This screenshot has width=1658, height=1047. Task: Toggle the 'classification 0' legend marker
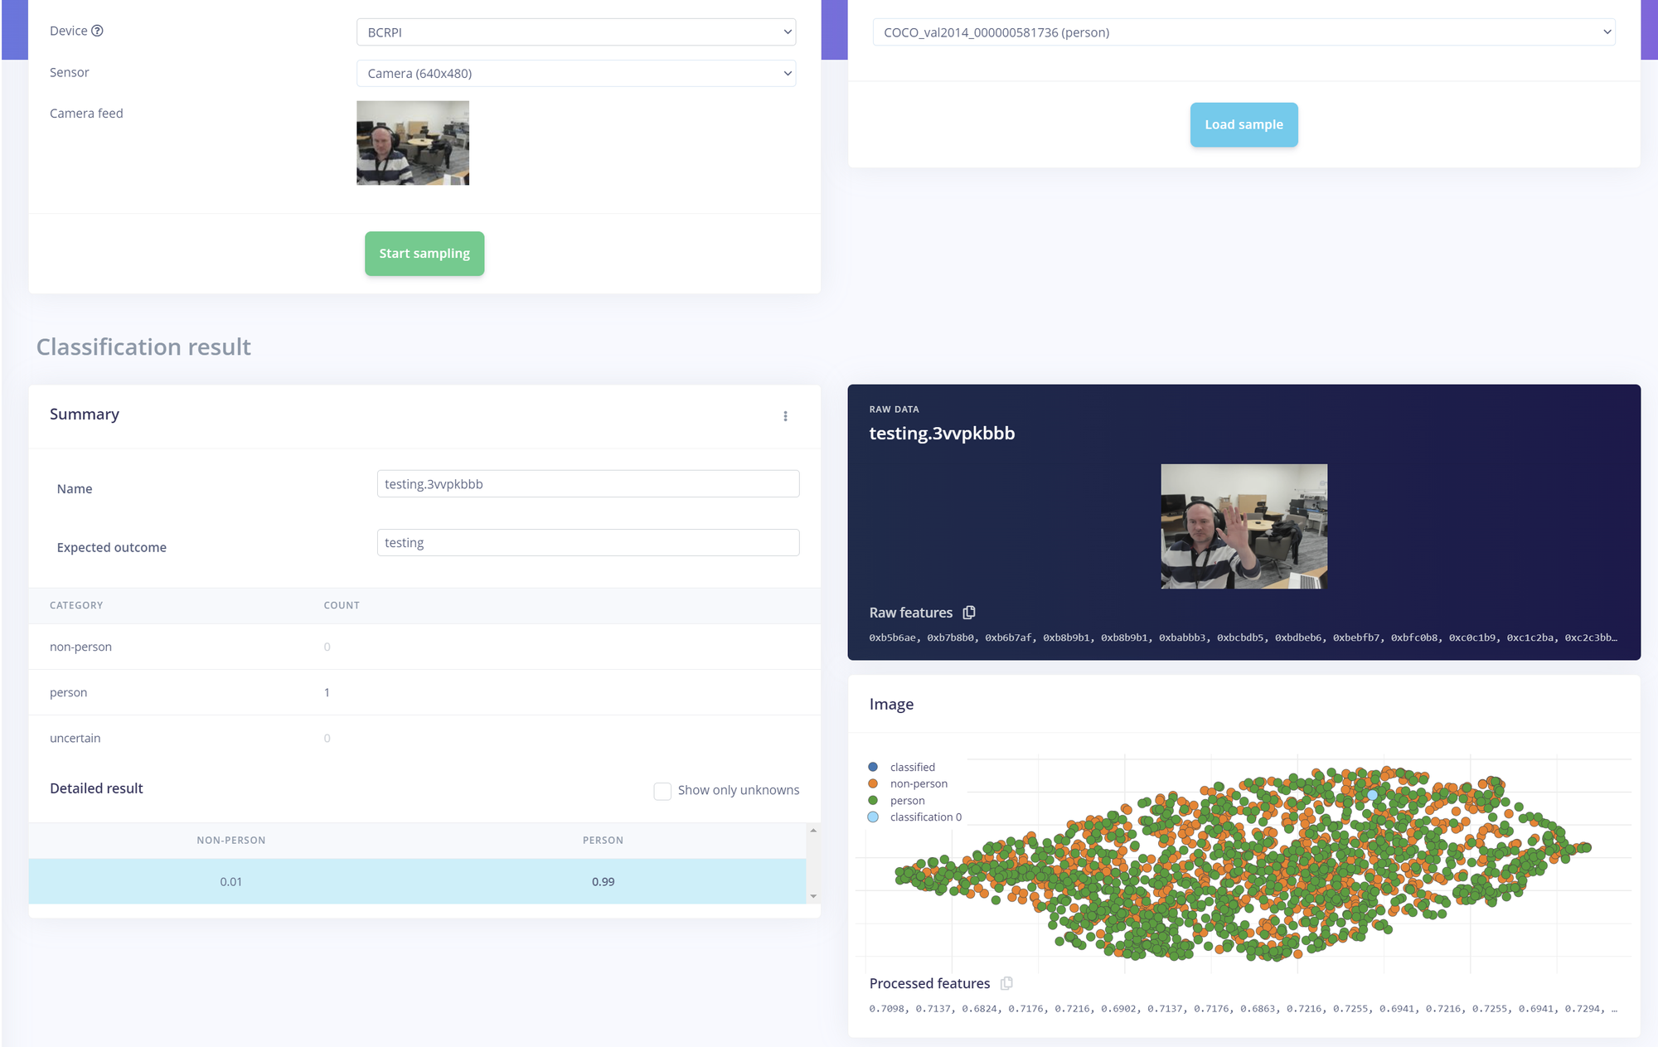873,817
